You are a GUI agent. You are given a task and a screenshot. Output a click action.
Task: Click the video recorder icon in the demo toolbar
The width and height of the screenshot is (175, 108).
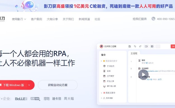click(x=146, y=46)
